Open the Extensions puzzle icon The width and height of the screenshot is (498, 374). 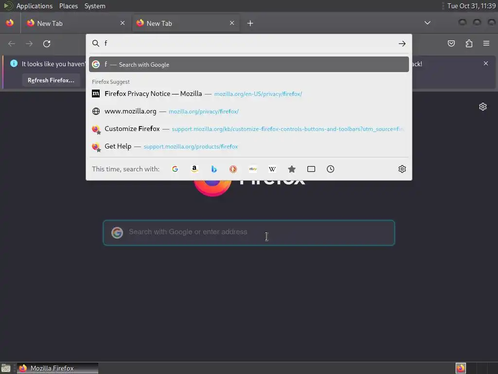click(x=469, y=43)
